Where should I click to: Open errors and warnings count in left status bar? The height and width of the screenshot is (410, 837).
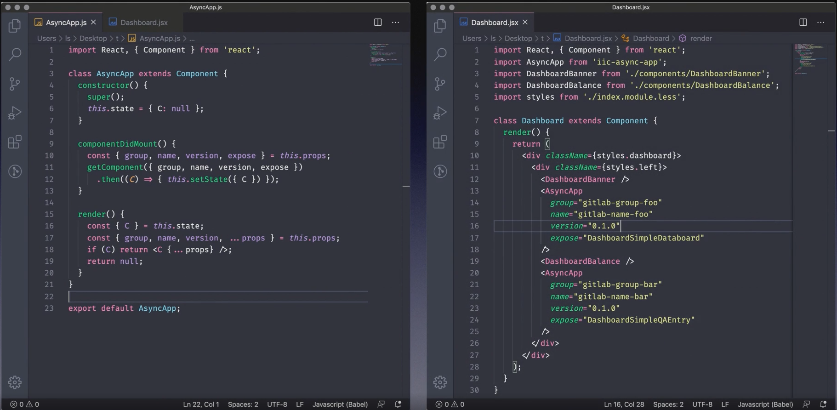pyautogui.click(x=25, y=404)
